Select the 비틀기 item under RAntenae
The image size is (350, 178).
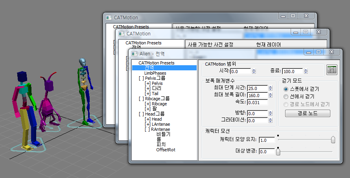pyautogui.click(x=163, y=134)
